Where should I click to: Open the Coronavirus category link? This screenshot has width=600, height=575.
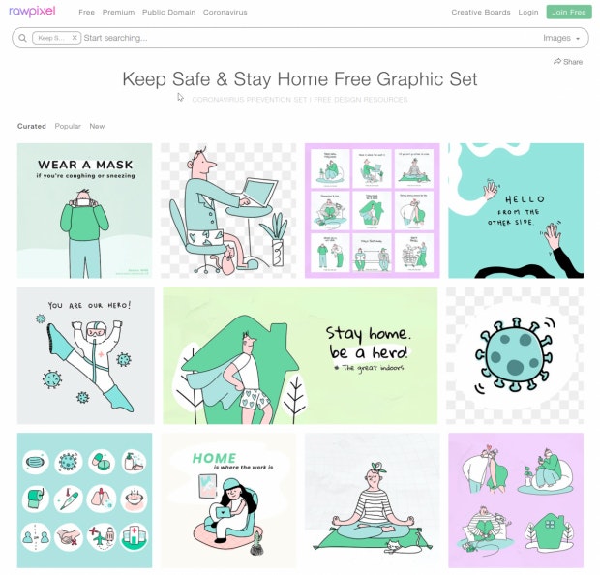click(225, 13)
